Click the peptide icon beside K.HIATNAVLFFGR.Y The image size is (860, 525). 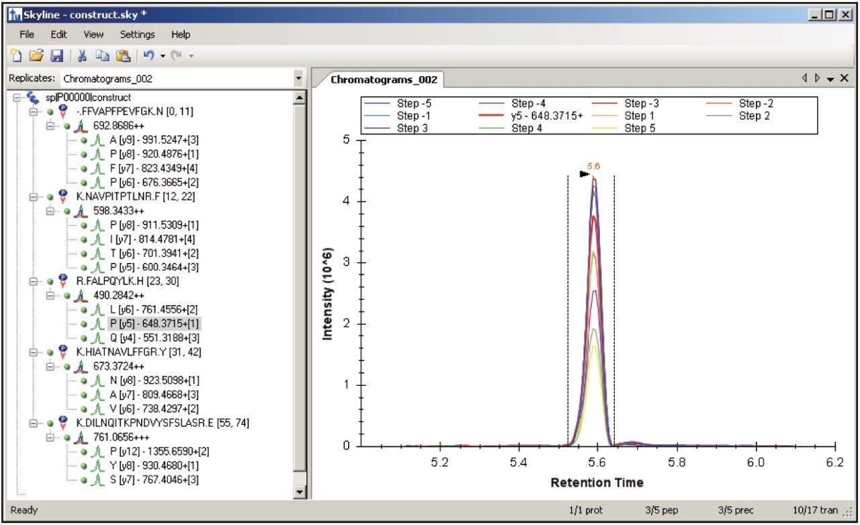coord(64,352)
